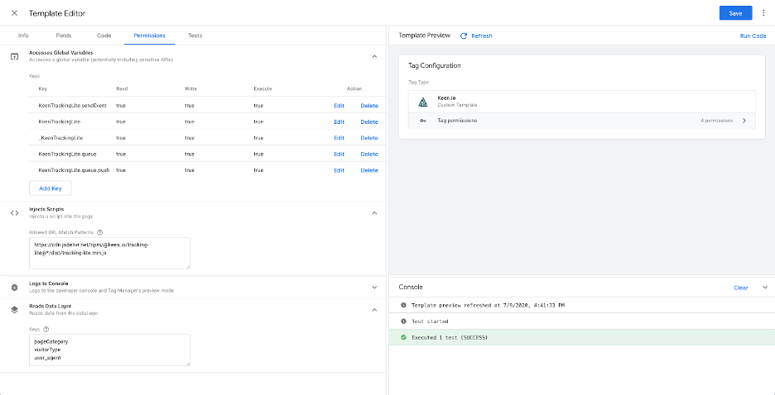Screen dimensions: 775x395
Task: Click info icon on Template preview refreshed message
Action: tap(403, 305)
